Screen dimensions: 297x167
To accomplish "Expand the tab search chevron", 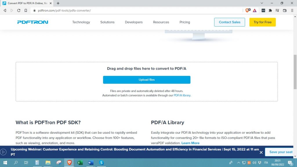I will pos(262,3).
